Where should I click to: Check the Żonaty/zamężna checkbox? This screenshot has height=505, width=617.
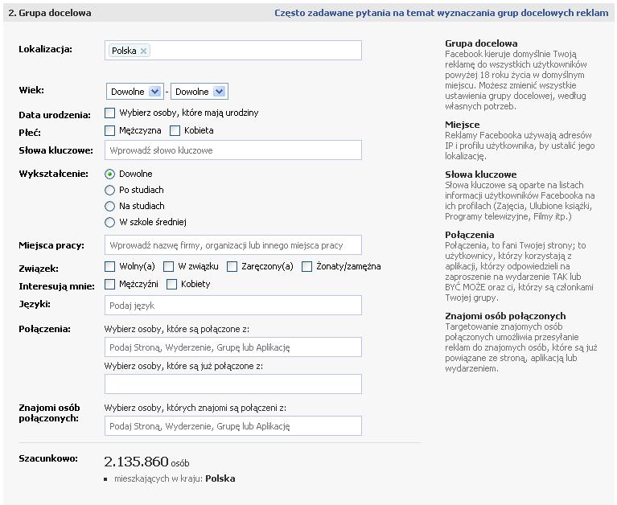click(x=307, y=267)
